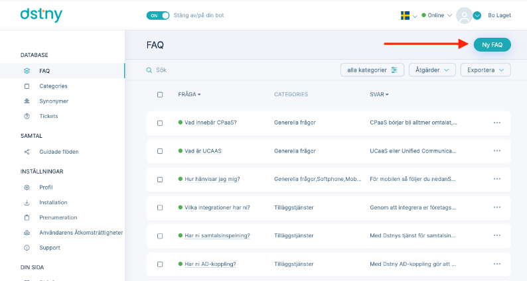Expand the Åtgärder dropdown

[432, 70]
